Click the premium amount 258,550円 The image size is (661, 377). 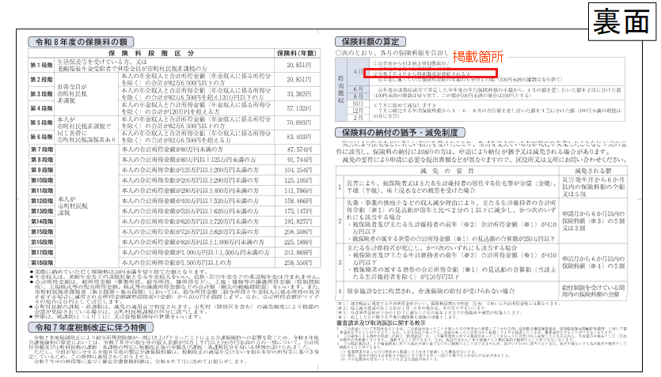[x=298, y=262]
